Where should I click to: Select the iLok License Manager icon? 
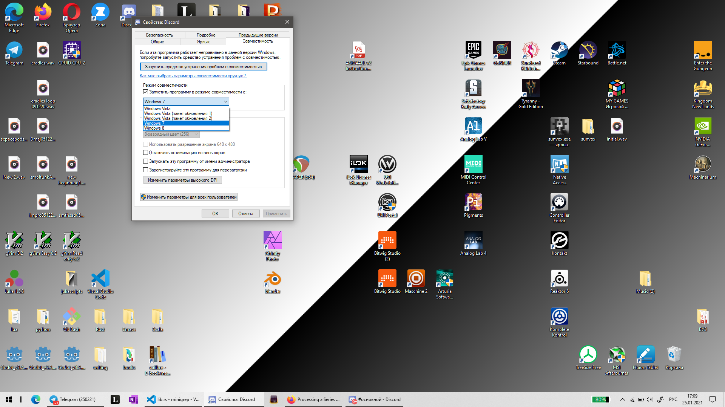(358, 170)
